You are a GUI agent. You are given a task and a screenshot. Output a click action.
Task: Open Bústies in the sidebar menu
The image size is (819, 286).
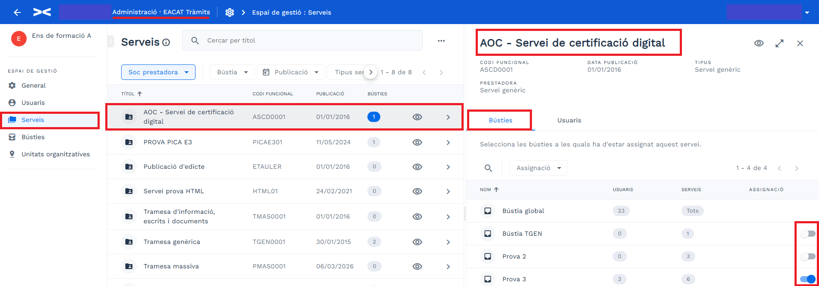tap(33, 137)
